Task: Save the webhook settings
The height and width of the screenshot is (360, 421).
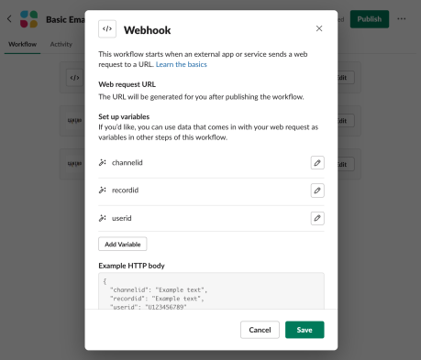Action: (x=305, y=330)
